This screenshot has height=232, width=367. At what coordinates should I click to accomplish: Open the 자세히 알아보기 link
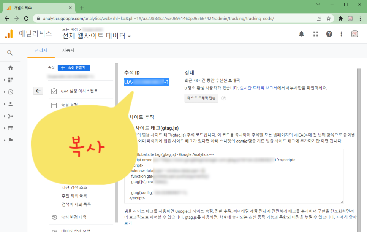pos(346,217)
